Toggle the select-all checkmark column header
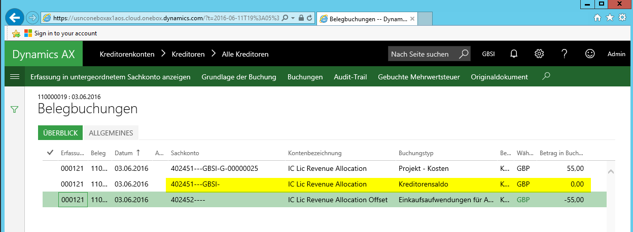The height and width of the screenshot is (232, 633). [x=50, y=153]
